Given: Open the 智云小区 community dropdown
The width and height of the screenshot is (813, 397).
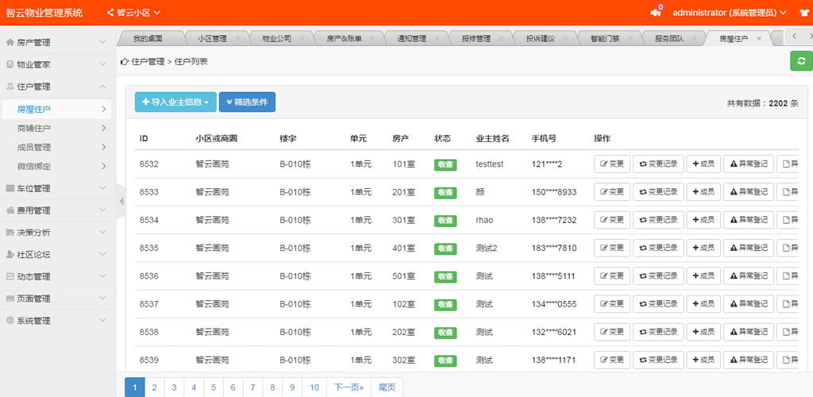Looking at the screenshot, I should coord(138,13).
